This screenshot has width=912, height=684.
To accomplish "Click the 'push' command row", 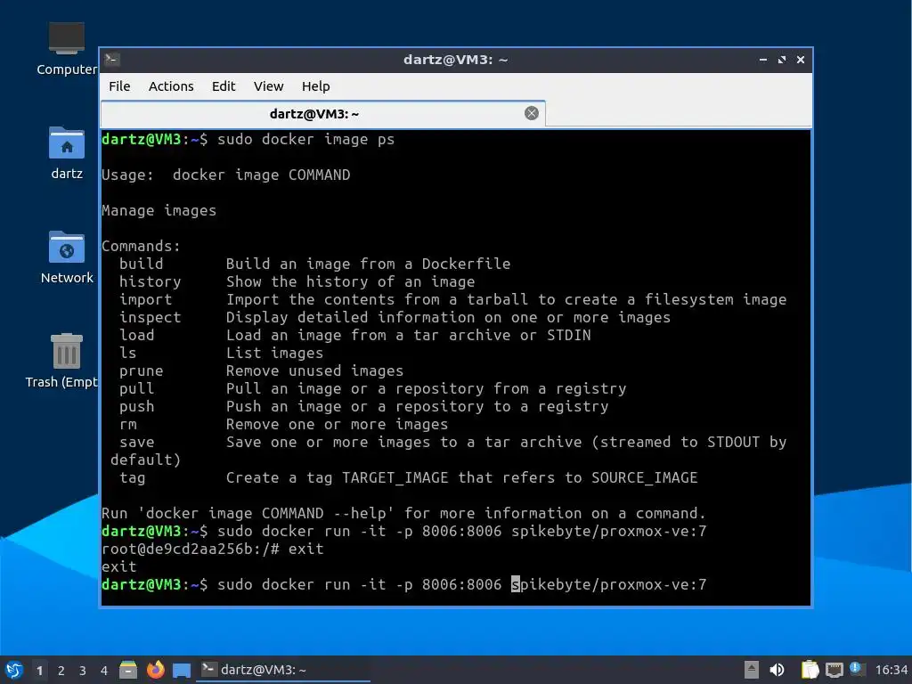I will pos(364,406).
